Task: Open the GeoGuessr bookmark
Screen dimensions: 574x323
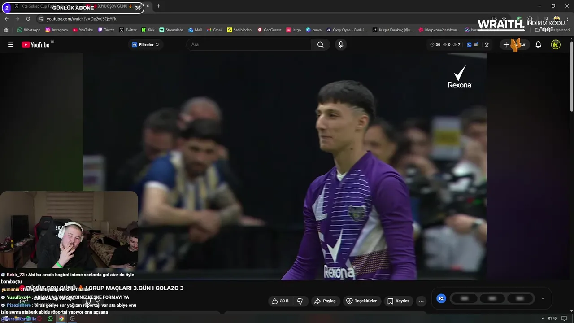Action: pos(269,30)
